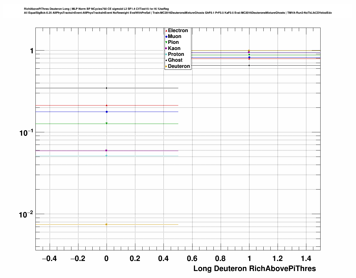Click the orange Deuteron data point at x=0
356x278 pixels.
(x=107, y=224)
